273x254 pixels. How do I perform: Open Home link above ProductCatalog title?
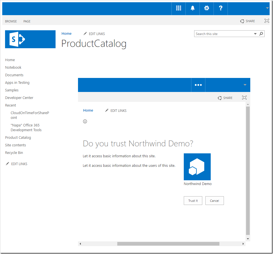pyautogui.click(x=66, y=34)
